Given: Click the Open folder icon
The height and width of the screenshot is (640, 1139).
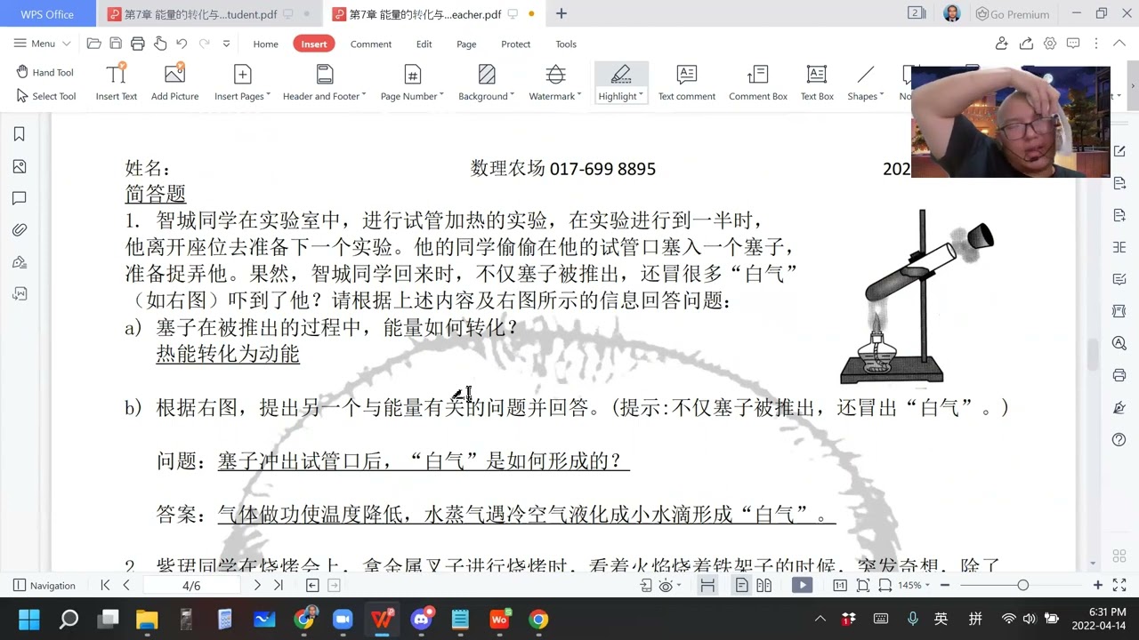Looking at the screenshot, I should 93,44.
